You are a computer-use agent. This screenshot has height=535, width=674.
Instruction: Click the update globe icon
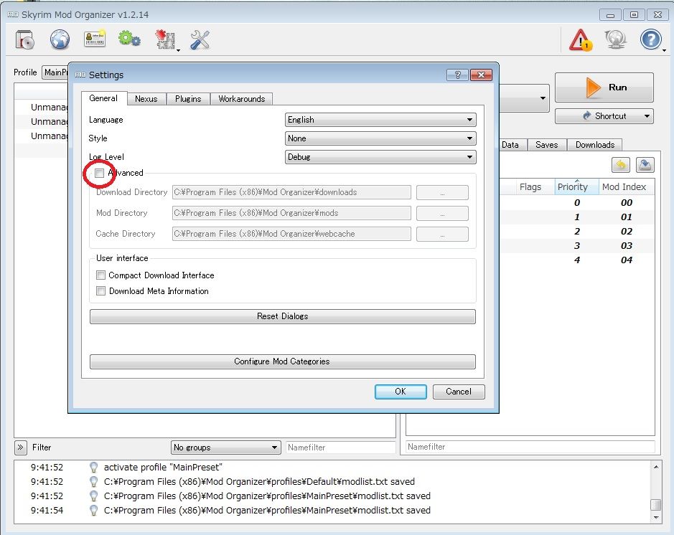click(x=616, y=39)
